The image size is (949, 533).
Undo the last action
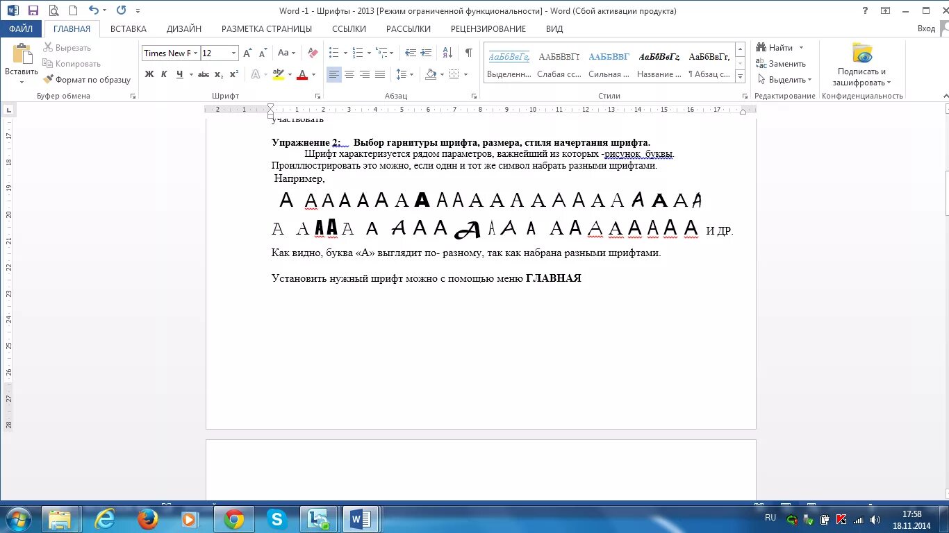94,10
